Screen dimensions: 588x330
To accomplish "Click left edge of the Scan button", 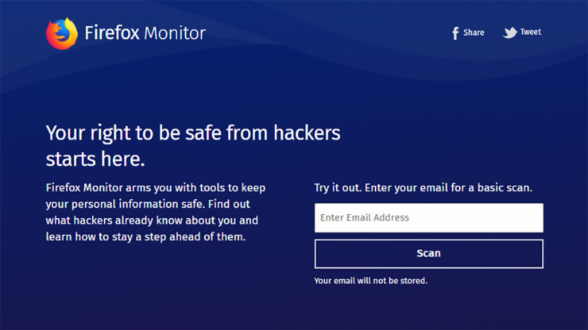I will tap(323, 254).
